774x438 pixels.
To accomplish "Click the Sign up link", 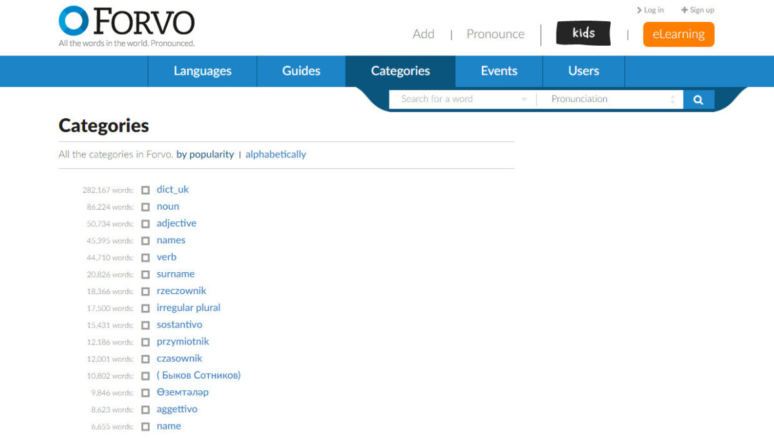I will (x=698, y=10).
